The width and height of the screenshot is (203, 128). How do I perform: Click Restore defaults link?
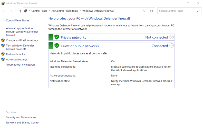pos(15,54)
